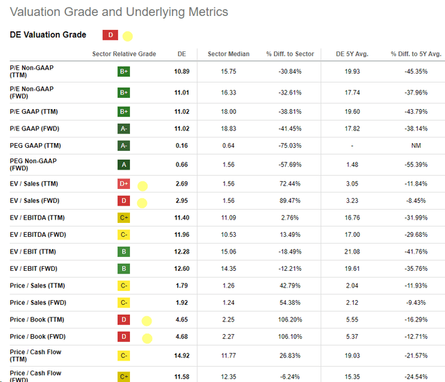Click the D+ grade badge for EV / Sales (TTM)
The image size is (445, 382).
pyautogui.click(x=124, y=183)
